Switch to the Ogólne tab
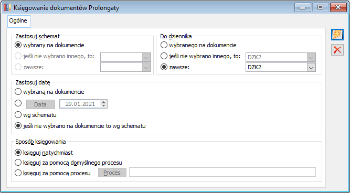Image resolution: width=350 pixels, height=193 pixels. (19, 21)
